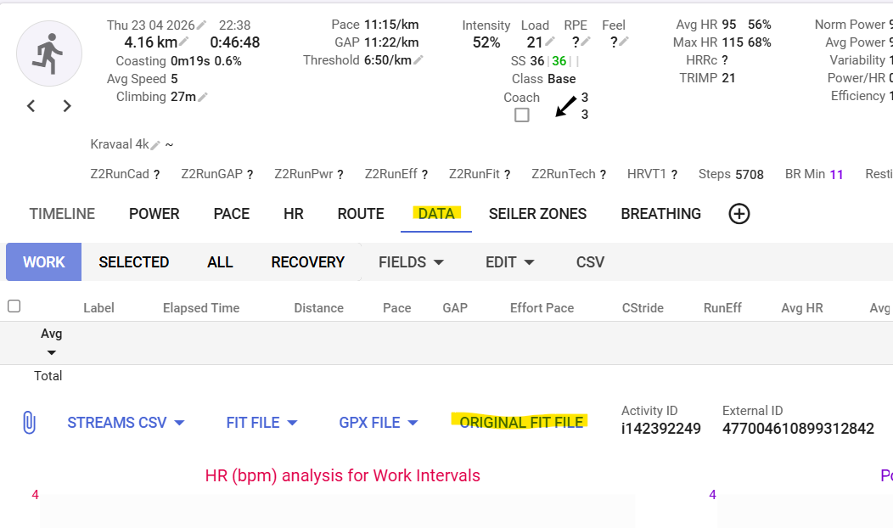Expand the FIELDS dropdown

[x=411, y=262]
